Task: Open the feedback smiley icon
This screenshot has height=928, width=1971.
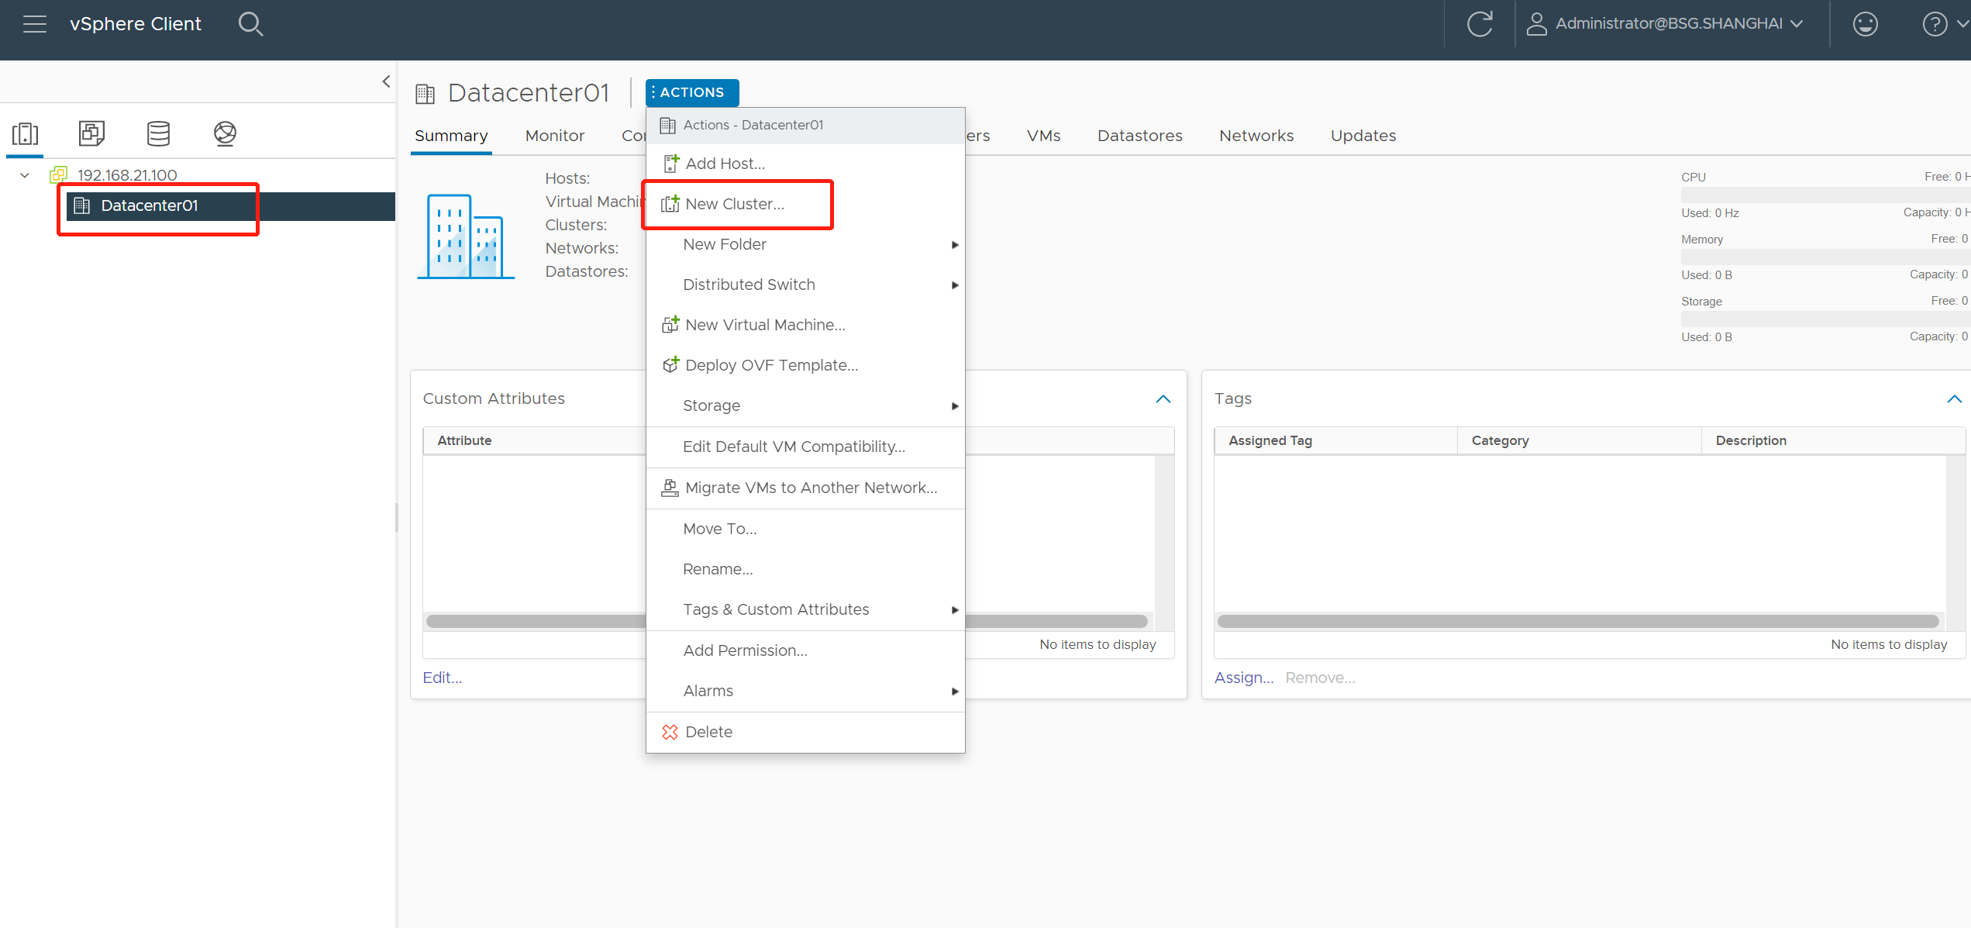Action: pos(1865,24)
